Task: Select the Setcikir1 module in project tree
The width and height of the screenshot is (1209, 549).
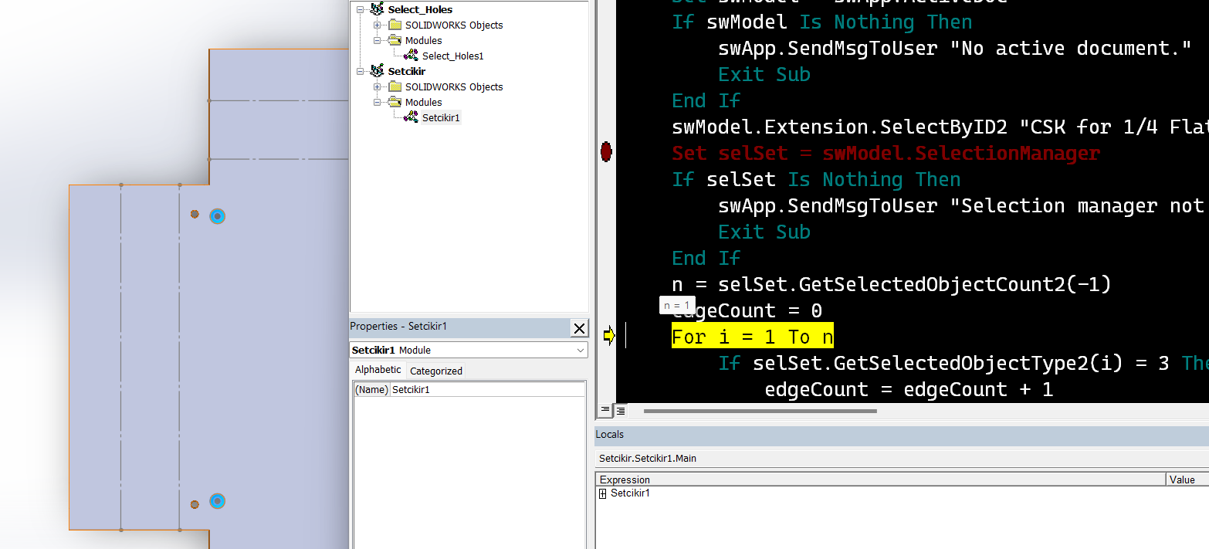Action: [x=440, y=117]
